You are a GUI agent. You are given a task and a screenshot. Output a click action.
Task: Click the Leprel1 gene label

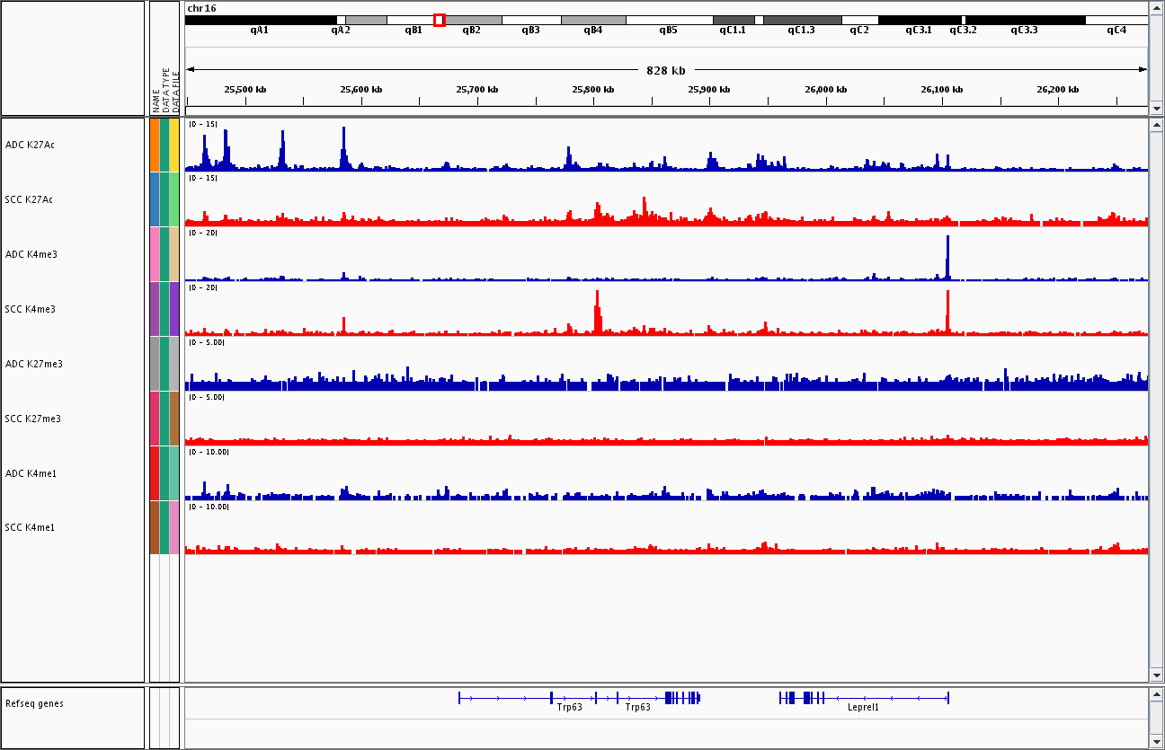[863, 707]
